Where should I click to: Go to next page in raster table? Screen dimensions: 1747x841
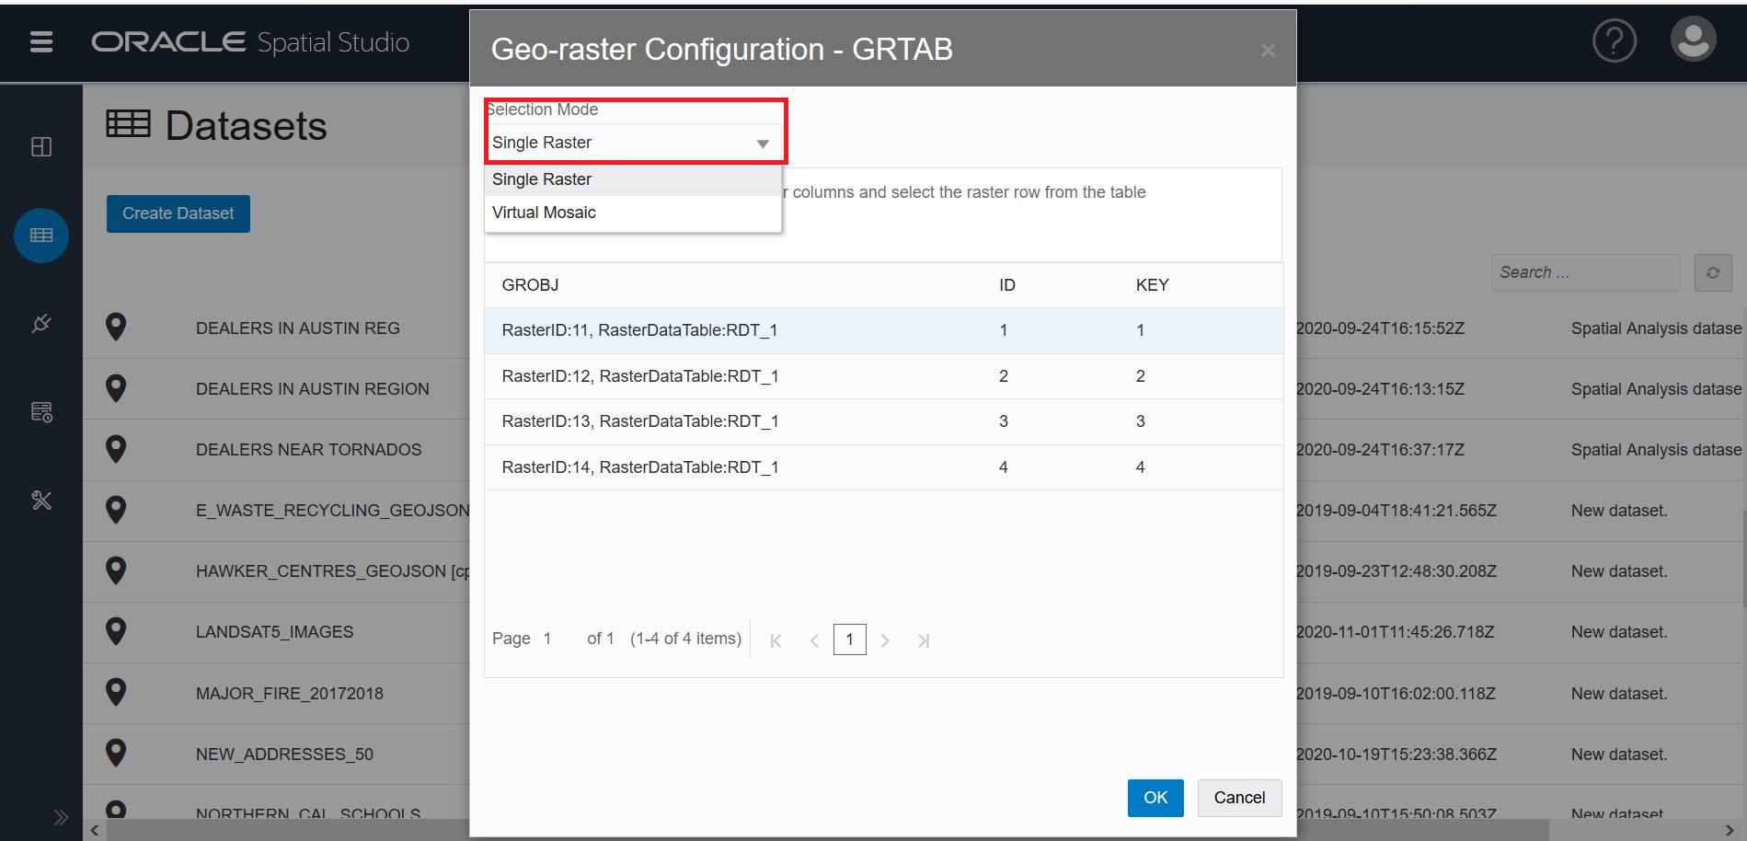coord(885,640)
